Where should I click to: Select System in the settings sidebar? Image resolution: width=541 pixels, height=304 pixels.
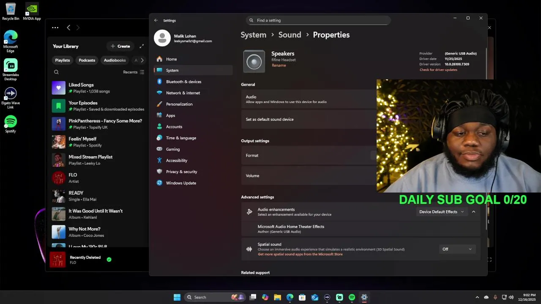click(193, 71)
